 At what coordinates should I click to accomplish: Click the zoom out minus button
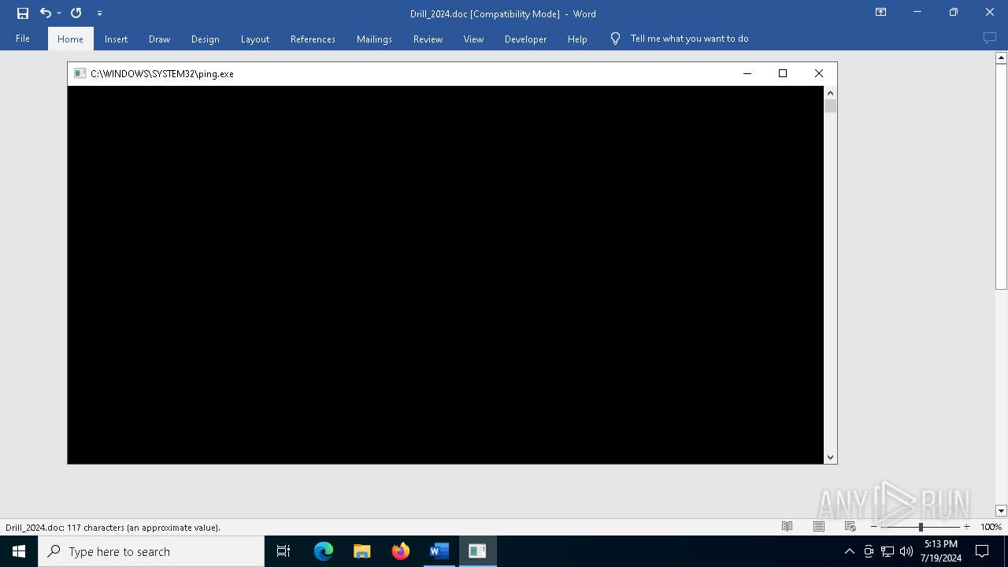874,527
